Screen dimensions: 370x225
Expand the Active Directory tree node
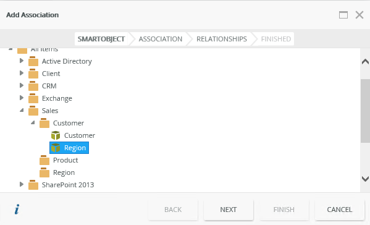point(22,61)
